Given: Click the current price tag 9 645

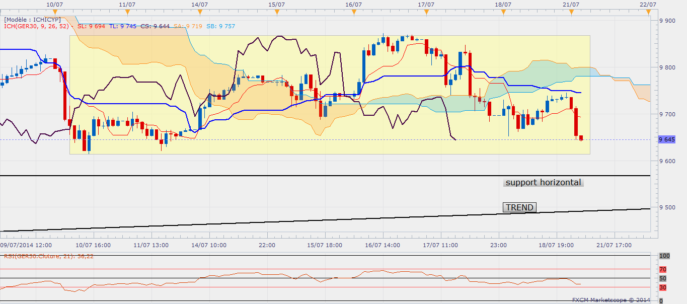Looking at the screenshot, I should [x=666, y=139].
